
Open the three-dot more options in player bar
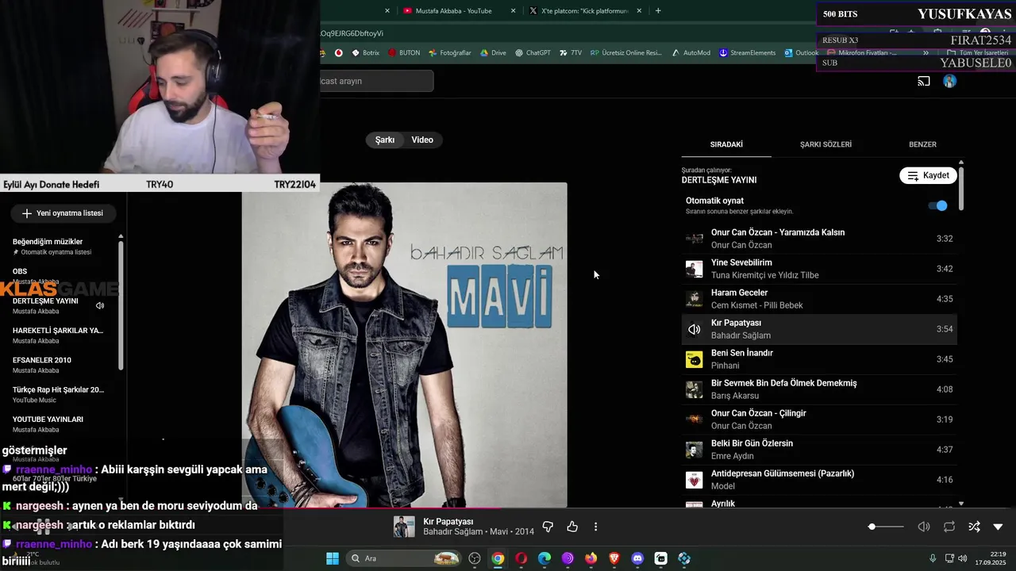click(x=595, y=527)
